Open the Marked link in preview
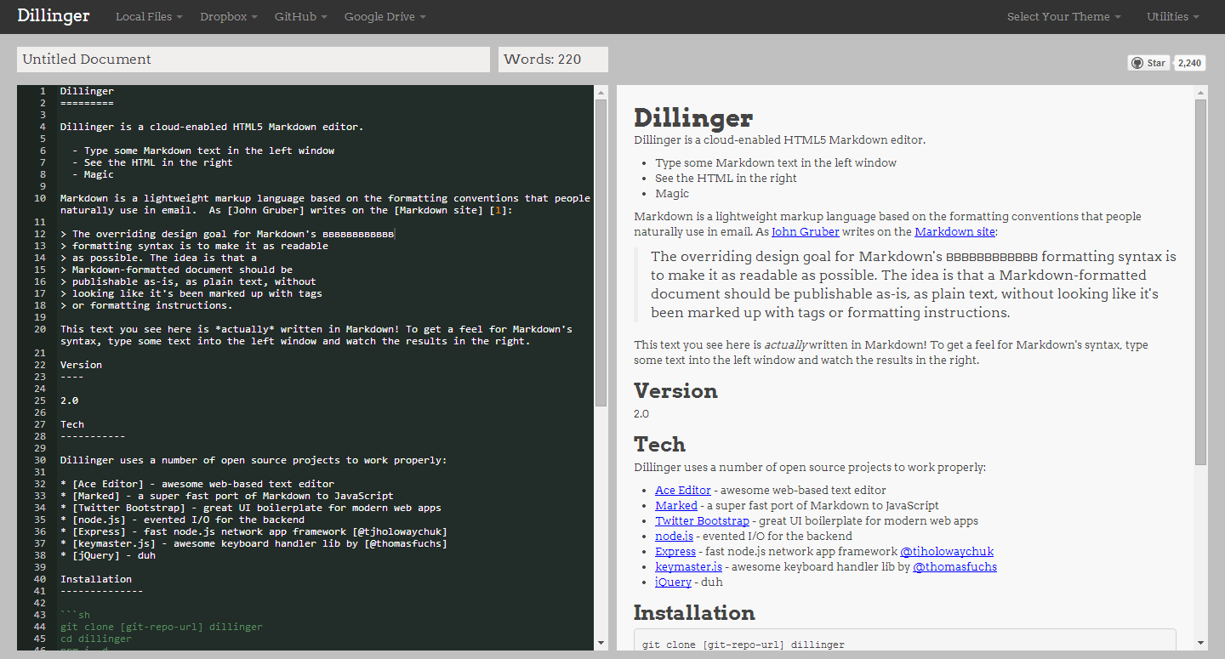This screenshot has height=659, width=1225. click(676, 505)
